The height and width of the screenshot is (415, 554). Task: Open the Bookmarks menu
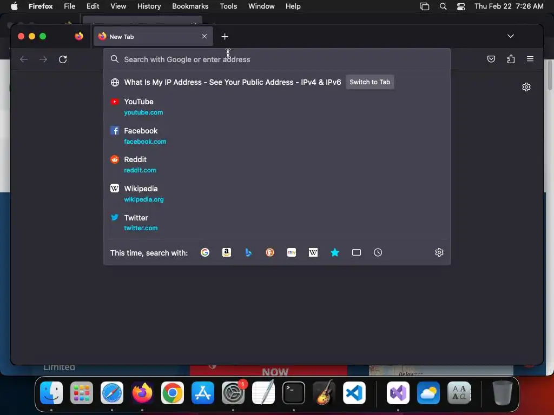click(190, 6)
